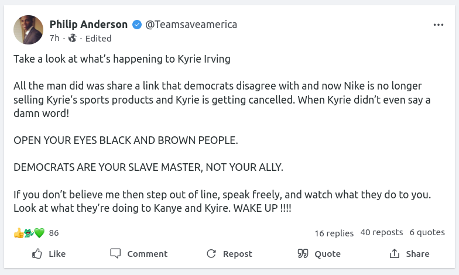Image resolution: width=459 pixels, height=275 pixels.
Task: Click the thumbs-up reaction emoji
Action: tap(19, 233)
